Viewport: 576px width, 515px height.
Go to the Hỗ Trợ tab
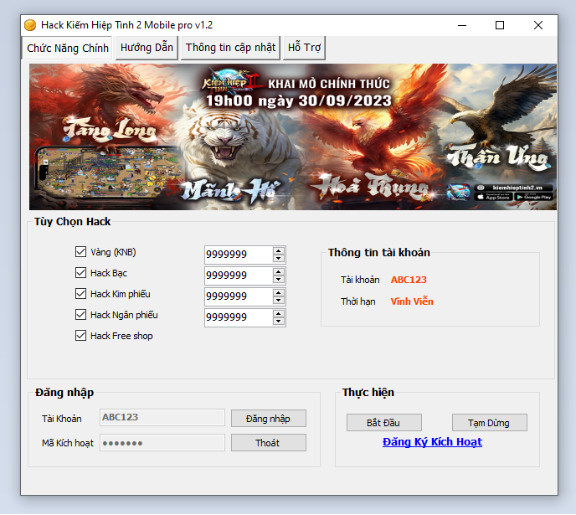coord(304,48)
